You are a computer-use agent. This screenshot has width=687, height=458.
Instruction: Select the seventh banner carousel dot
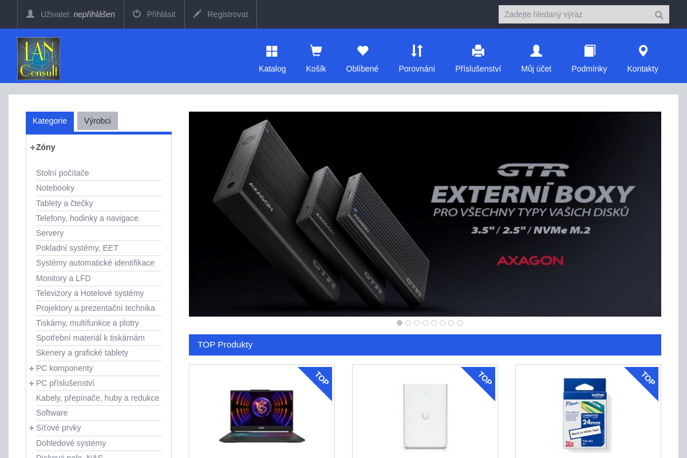point(451,323)
